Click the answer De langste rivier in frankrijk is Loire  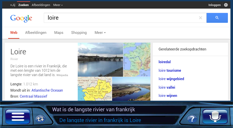click(100, 120)
